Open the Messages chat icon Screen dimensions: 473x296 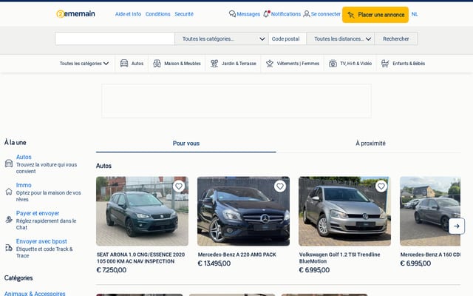pos(232,14)
